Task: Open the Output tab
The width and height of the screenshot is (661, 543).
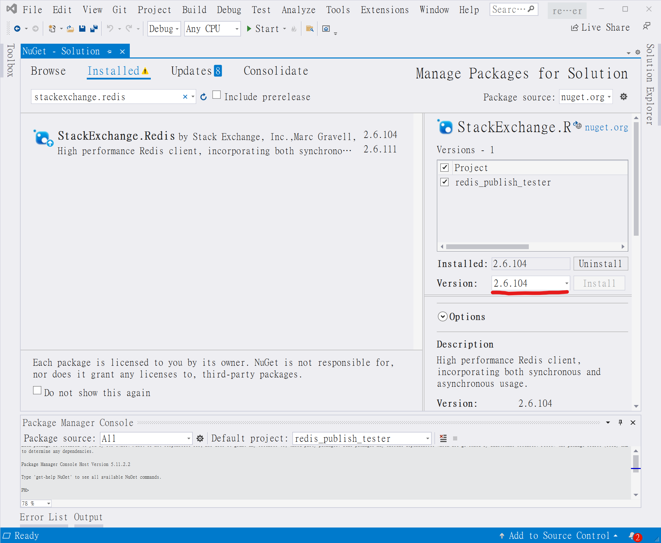Action: [88, 517]
